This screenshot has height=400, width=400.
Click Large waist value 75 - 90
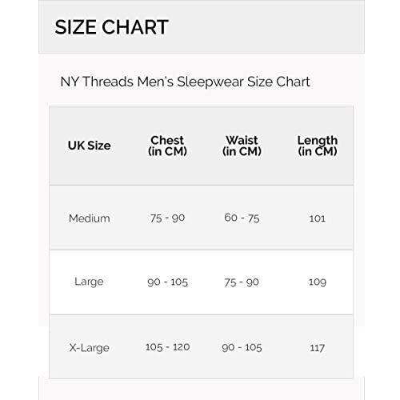click(x=242, y=282)
